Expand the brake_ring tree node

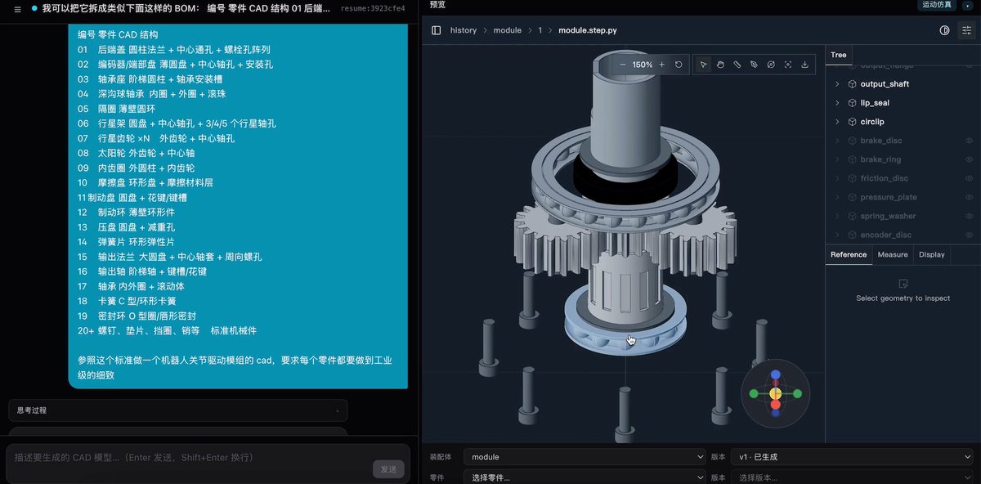pos(837,159)
